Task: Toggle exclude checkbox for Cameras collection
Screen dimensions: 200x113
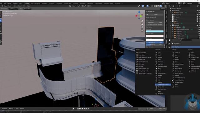Action: pos(197,25)
